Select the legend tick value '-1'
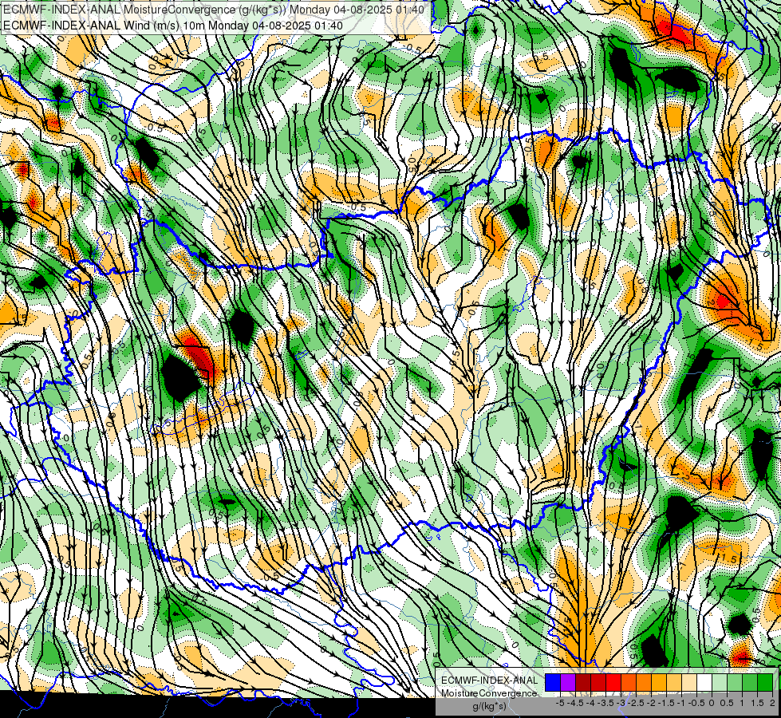 (x=681, y=703)
